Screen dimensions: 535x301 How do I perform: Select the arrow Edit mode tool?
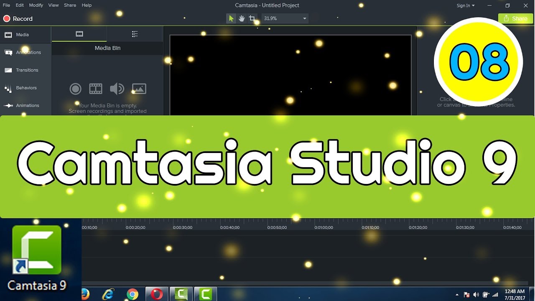[x=231, y=18]
